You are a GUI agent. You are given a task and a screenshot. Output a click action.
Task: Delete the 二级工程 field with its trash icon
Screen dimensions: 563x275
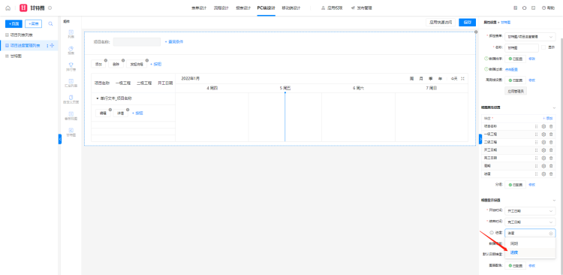pos(551,142)
